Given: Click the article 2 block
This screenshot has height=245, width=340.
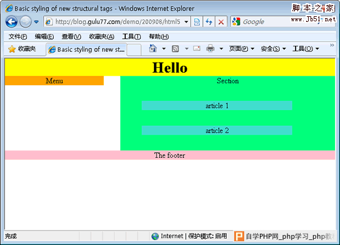Looking at the screenshot, I should [x=217, y=130].
